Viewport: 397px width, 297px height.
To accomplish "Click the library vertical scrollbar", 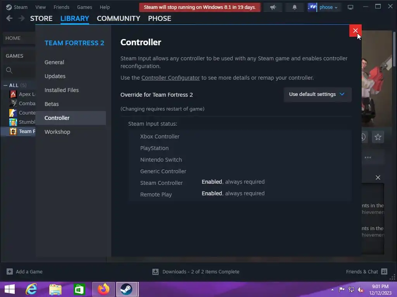I will (394, 49).
